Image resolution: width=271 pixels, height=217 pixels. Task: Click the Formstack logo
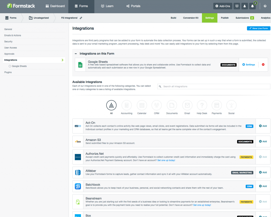[x=21, y=6]
